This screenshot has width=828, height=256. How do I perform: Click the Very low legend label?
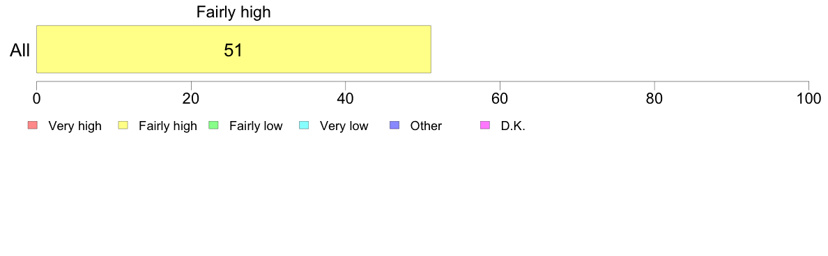(x=344, y=126)
